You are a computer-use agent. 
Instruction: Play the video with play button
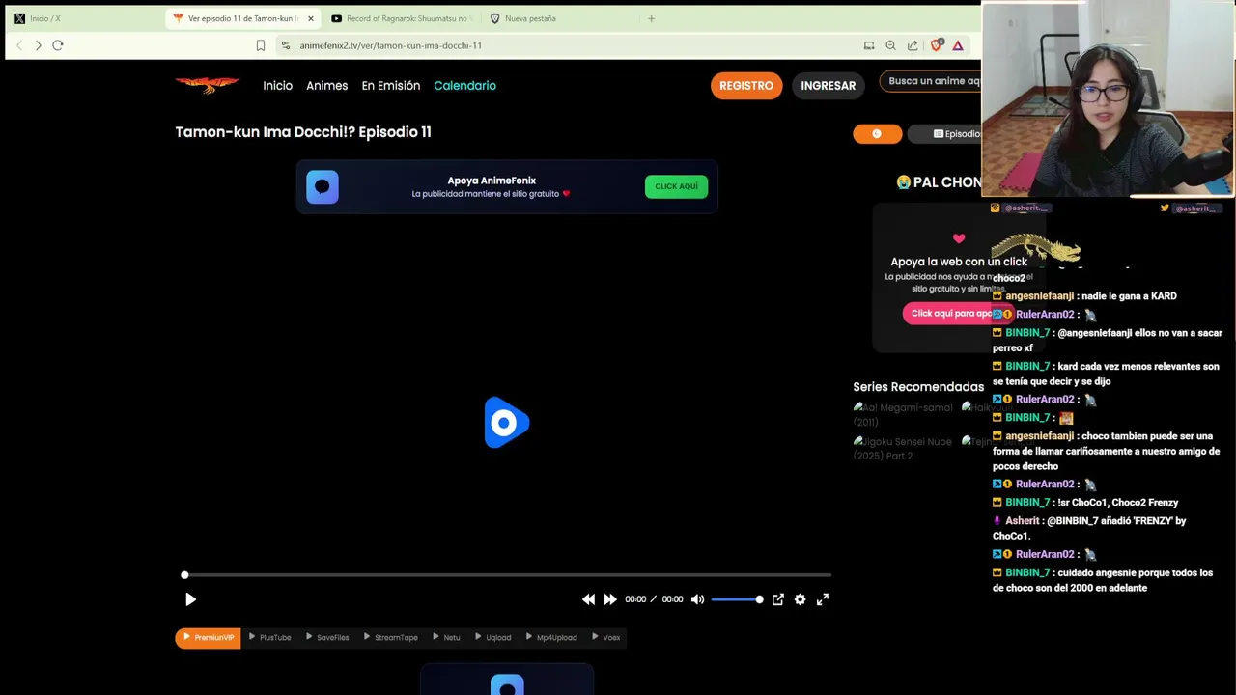[x=190, y=599]
